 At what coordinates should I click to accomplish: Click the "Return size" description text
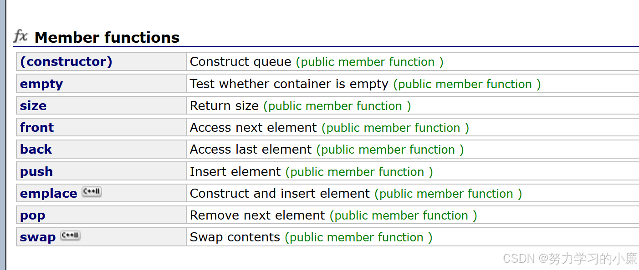pyautogui.click(x=224, y=106)
